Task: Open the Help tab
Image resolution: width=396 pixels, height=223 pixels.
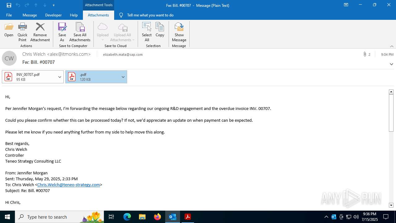Action: click(x=74, y=15)
